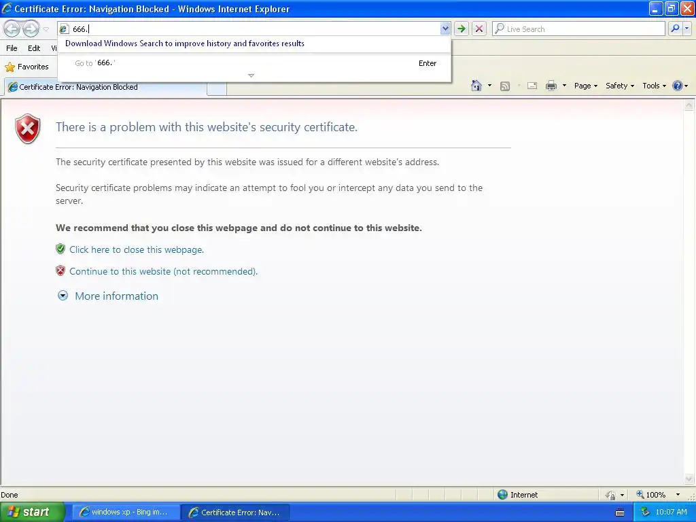696x522 pixels.
Task: Select the Certificate Error tab
Action: [105, 87]
